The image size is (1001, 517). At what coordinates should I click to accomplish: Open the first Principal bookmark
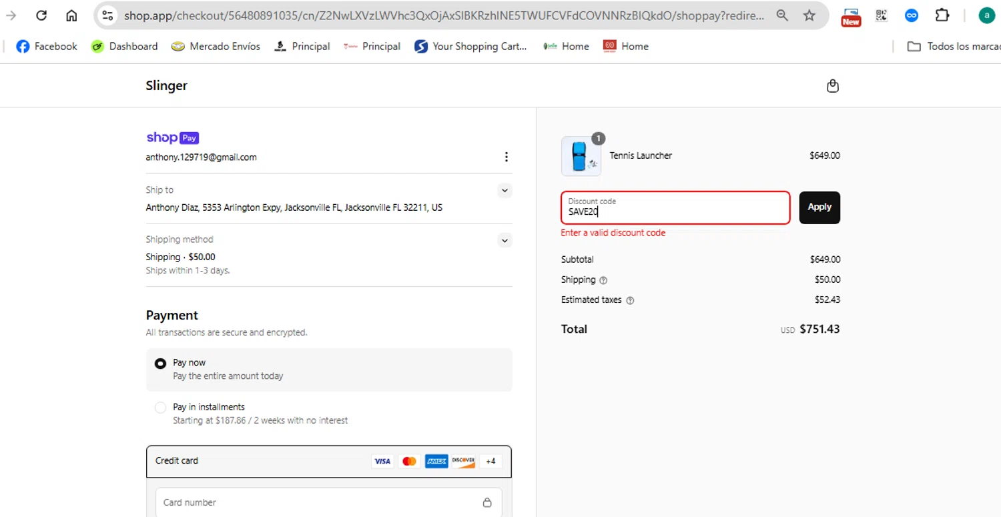[x=302, y=46]
